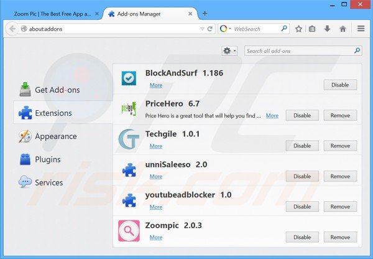Disable the BlockAndSurf extension

coord(340,85)
